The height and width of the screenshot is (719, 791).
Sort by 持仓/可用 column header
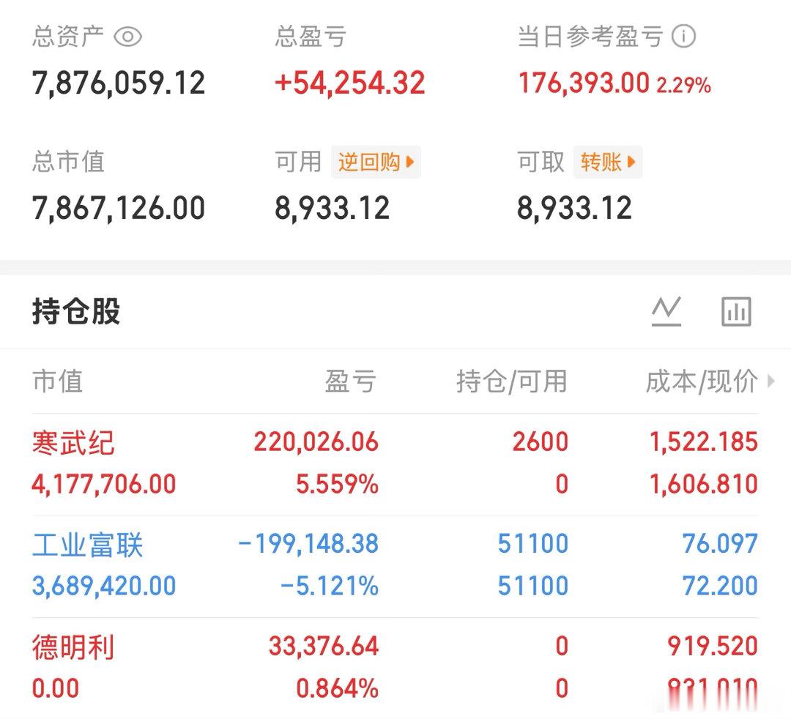[x=512, y=381]
